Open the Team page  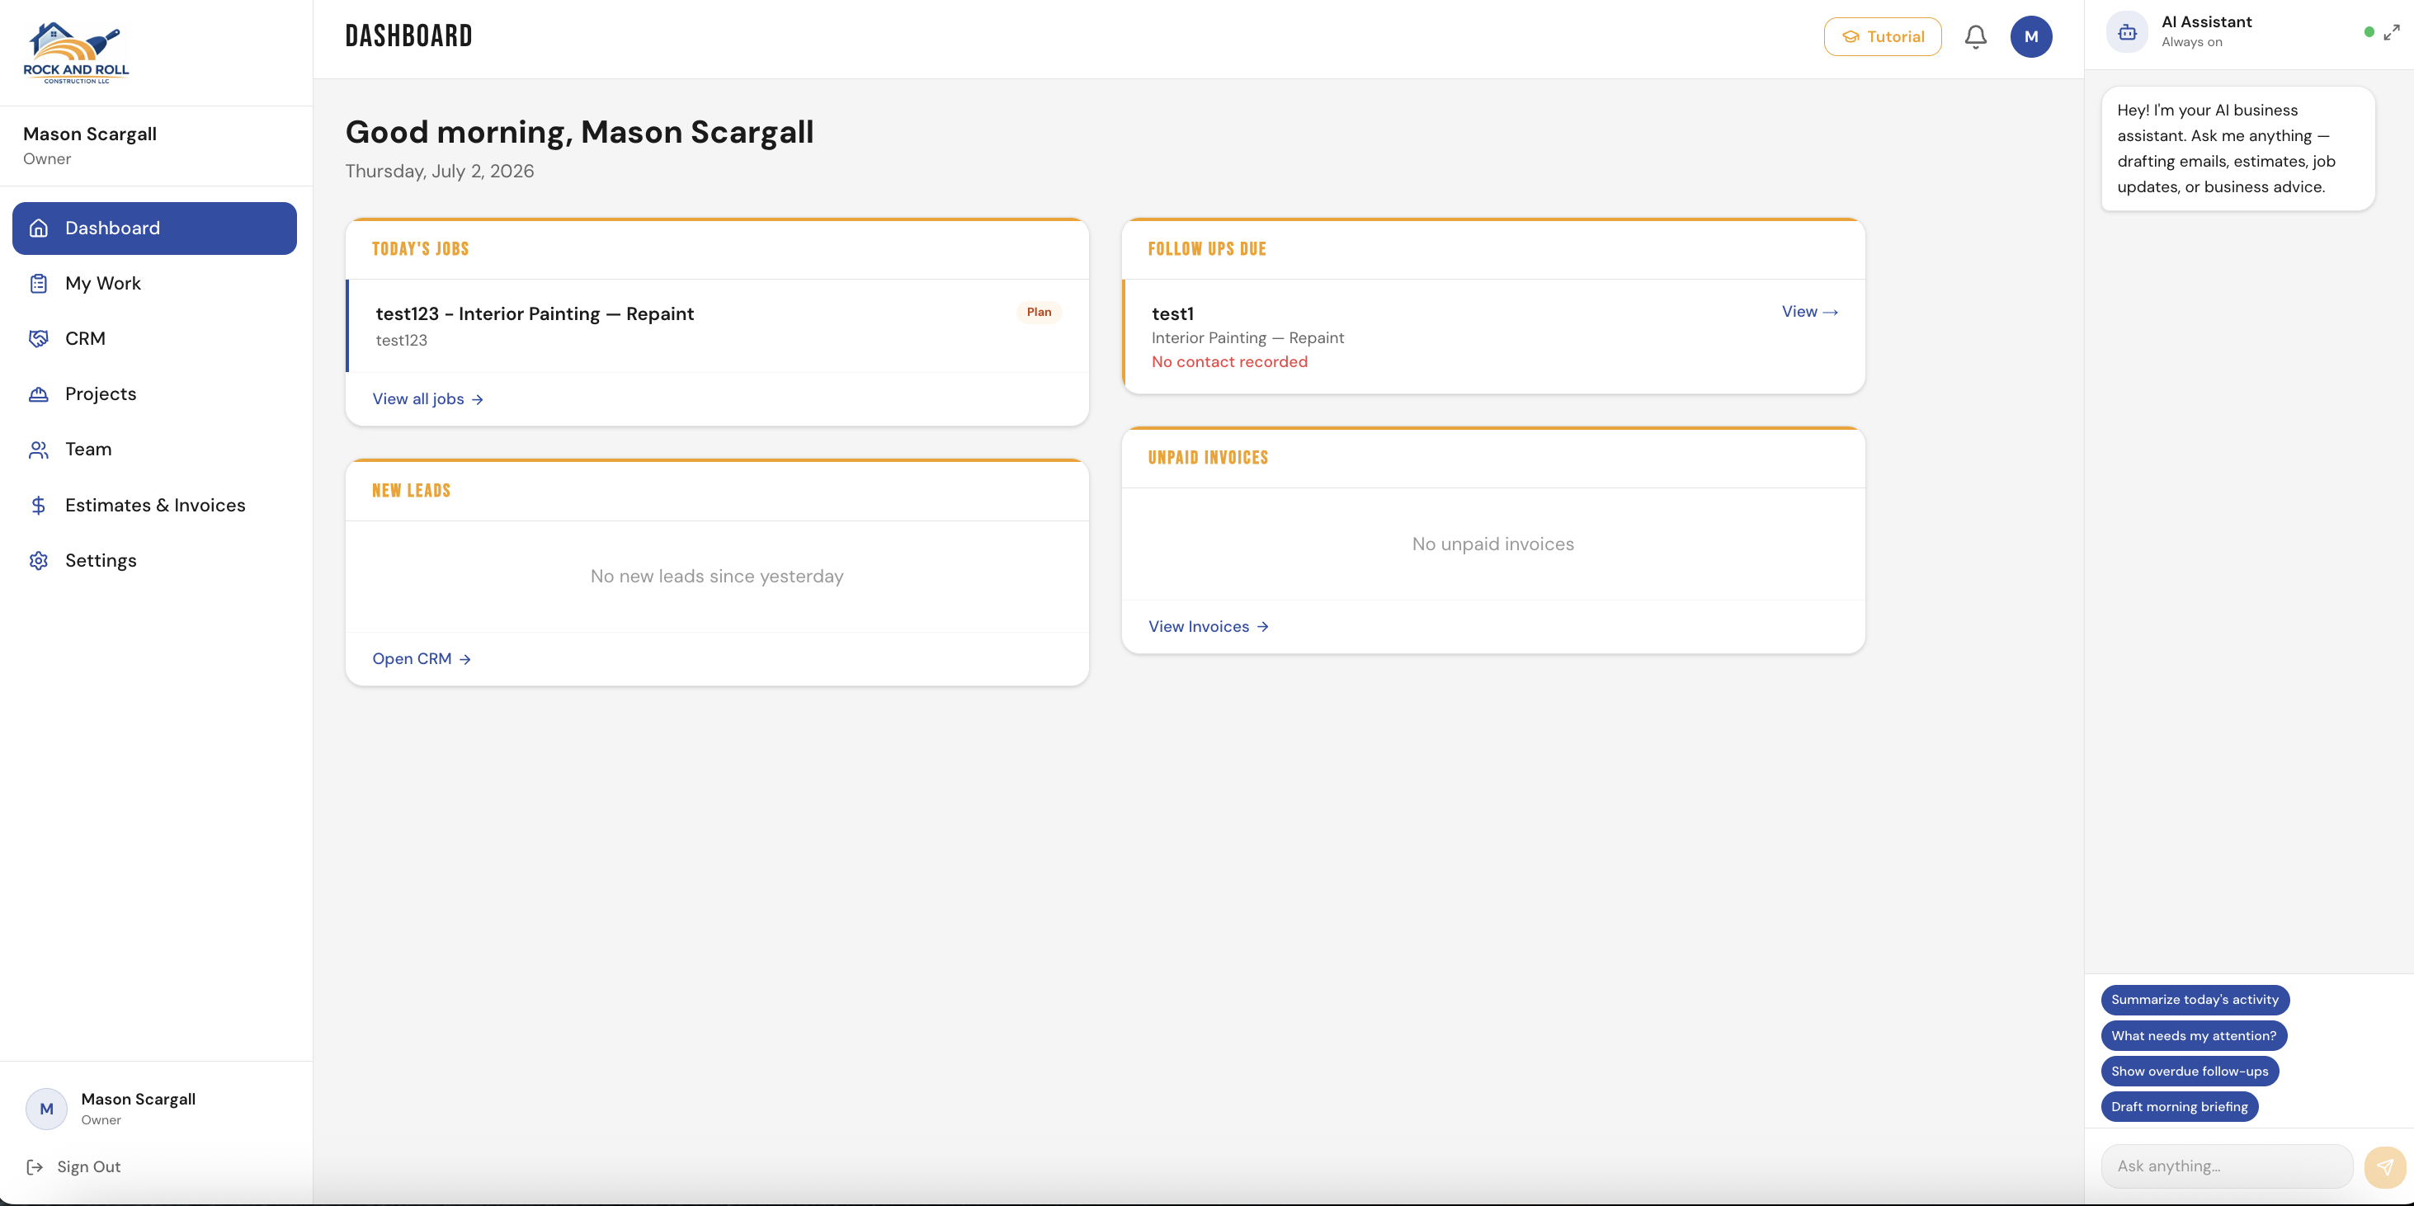click(154, 449)
